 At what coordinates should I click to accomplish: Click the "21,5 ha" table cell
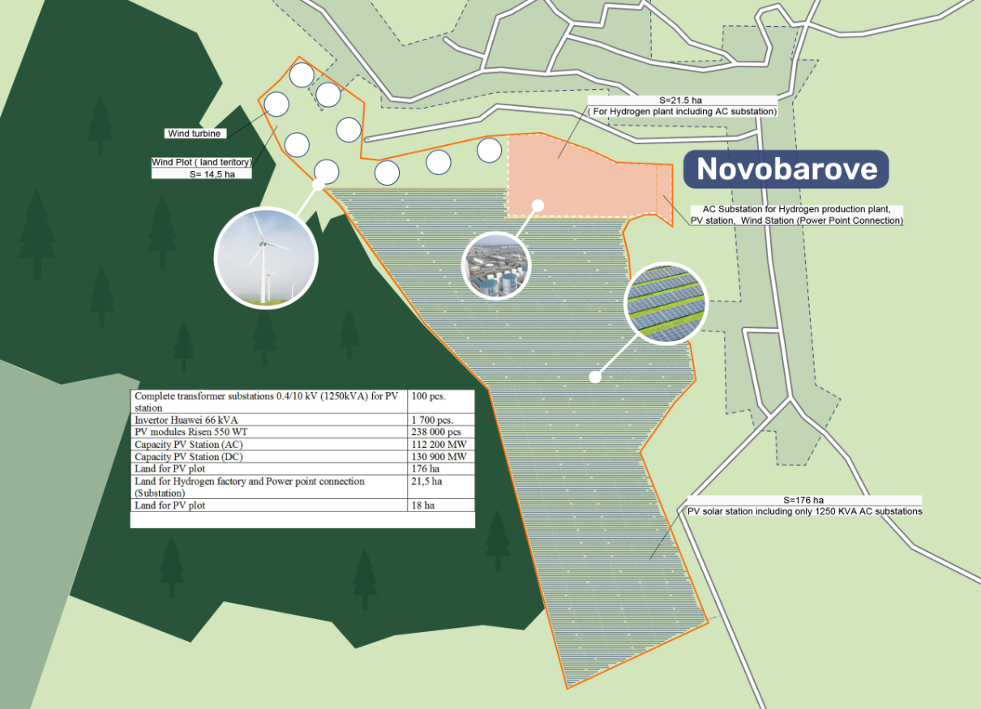(x=441, y=487)
